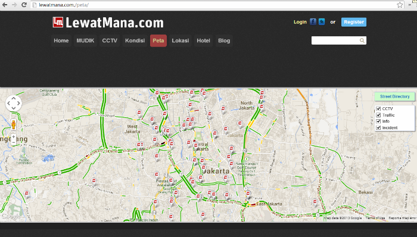The height and width of the screenshot is (237, 417).
Task: Click the Register button
Action: pos(354,22)
